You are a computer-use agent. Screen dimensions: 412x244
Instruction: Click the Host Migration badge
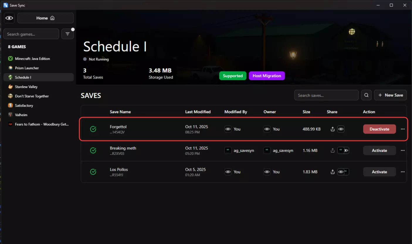pos(267,76)
